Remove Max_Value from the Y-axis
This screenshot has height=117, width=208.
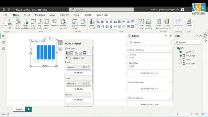(x=84, y=84)
